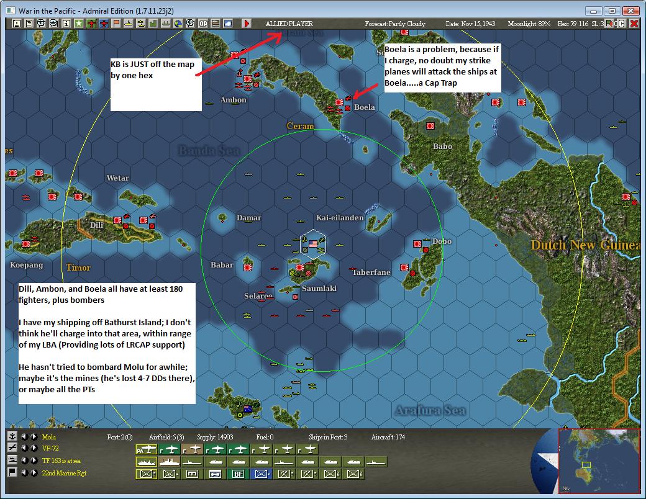646x499 pixels.
Task: Select the BF base force unit icon
Action: (x=238, y=474)
